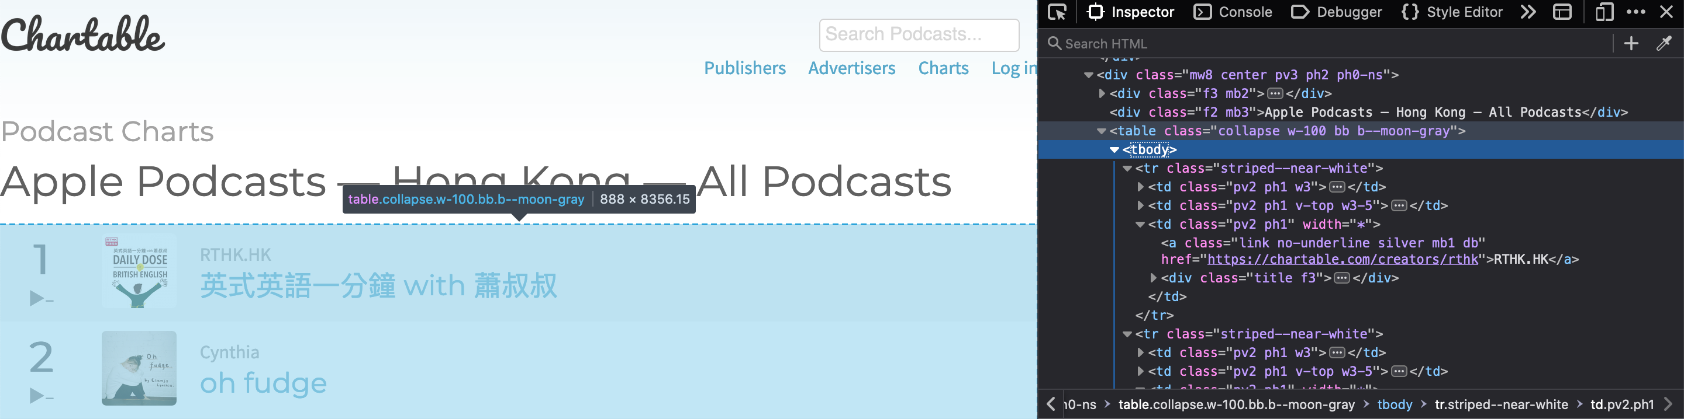The image size is (1684, 419).
Task: Expand the div f3 mb2 node
Action: coord(1102,94)
